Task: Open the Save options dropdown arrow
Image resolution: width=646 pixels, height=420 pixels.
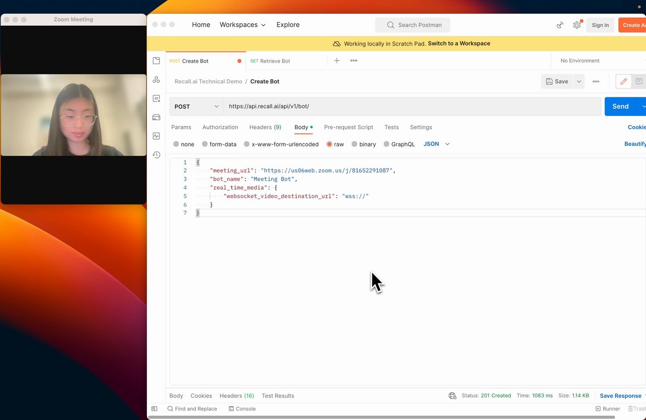Action: pyautogui.click(x=579, y=81)
